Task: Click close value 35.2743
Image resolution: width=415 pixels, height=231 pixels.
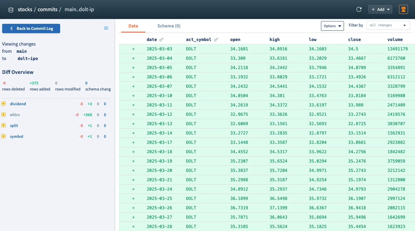Action: coord(357,170)
